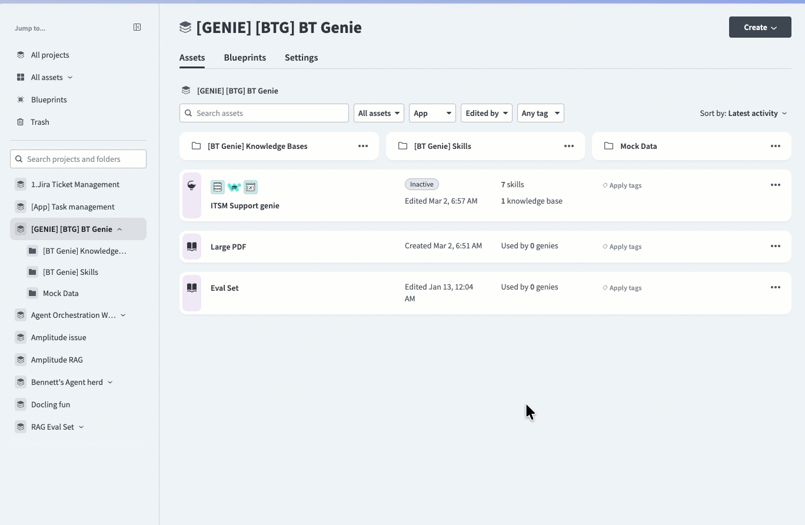Screen dimensions: 805x525
Task: Open the Edited by filter dropdown
Action: 486,113
